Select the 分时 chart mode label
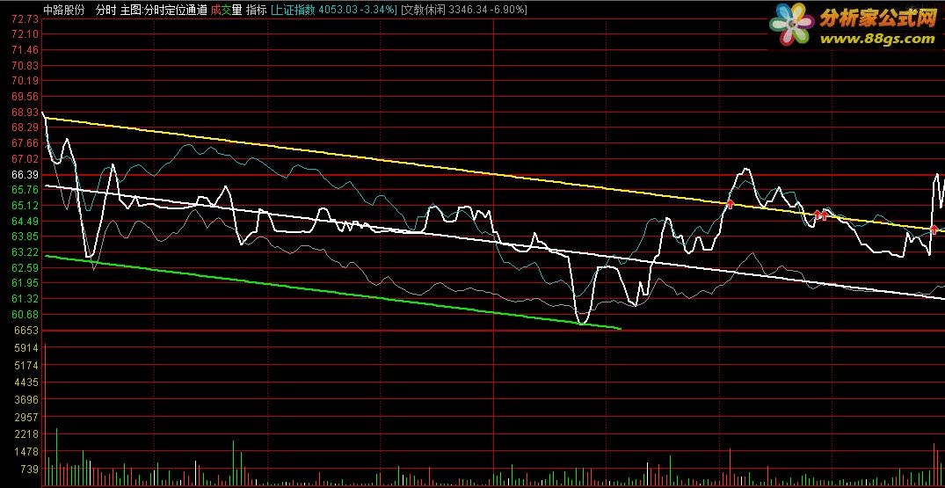945x488 pixels. 105,10
